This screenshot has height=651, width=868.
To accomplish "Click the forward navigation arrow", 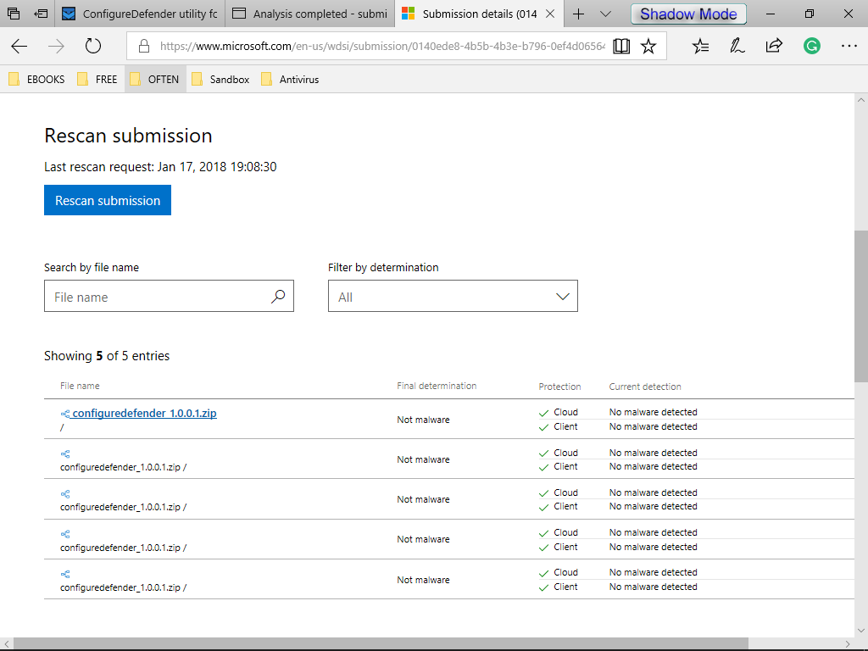I will point(56,47).
